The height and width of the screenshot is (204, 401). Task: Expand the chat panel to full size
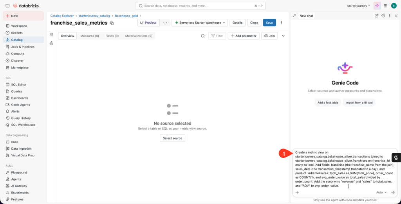click(x=294, y=16)
